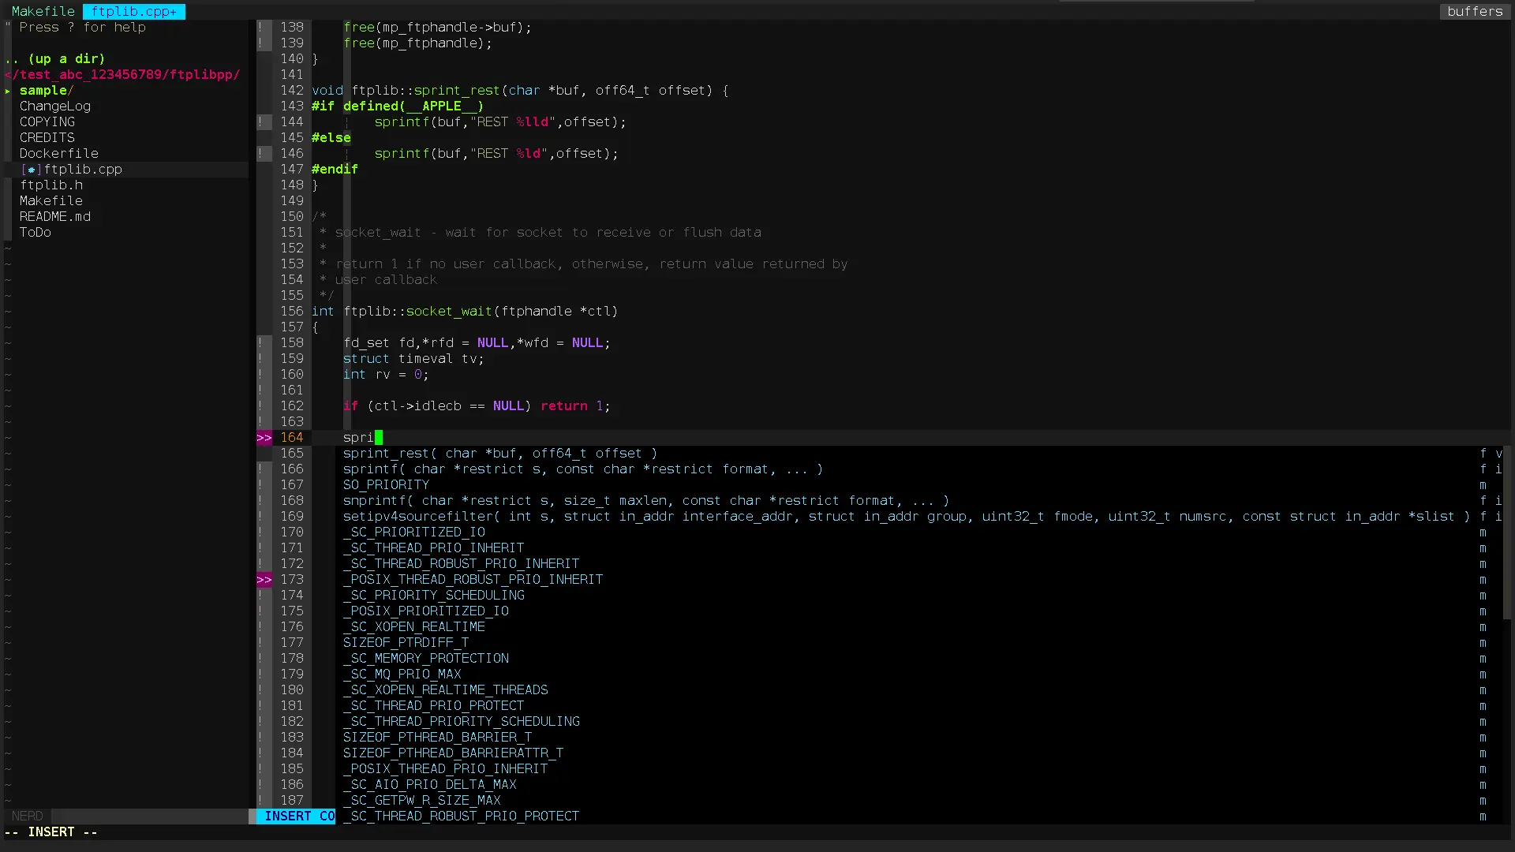Click the INSERT mode indicator in the statusline

click(x=288, y=816)
